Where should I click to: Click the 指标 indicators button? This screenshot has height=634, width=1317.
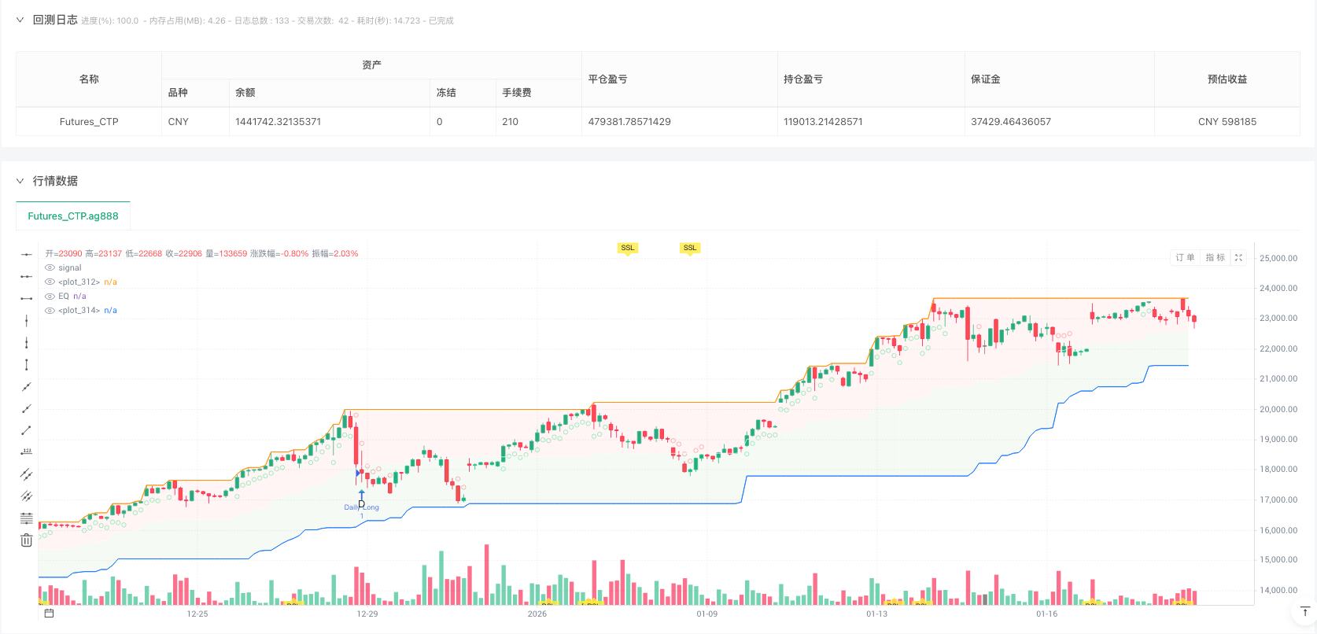click(1215, 257)
